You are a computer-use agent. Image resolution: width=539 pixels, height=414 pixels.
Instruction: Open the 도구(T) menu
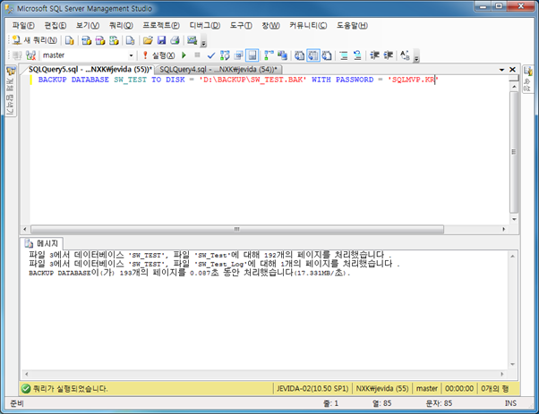[241, 25]
